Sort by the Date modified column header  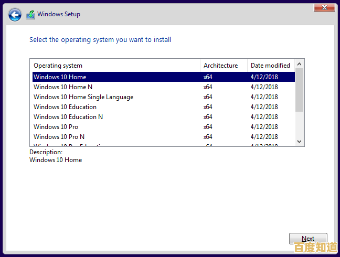[x=271, y=66]
